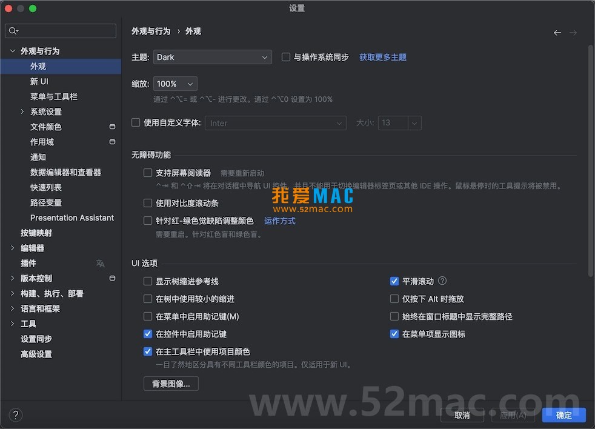Open the font size 13 dropdown arrow
Viewport: 595px width, 429px height.
coord(414,123)
